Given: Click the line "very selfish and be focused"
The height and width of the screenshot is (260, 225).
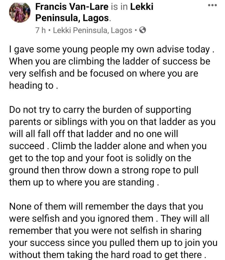Looking at the screenshot, I should pos(103,74).
